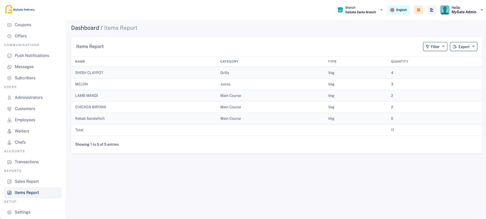Click the Transactions sidebar icon
Viewport: 486px width, 219px height.
click(x=9, y=162)
